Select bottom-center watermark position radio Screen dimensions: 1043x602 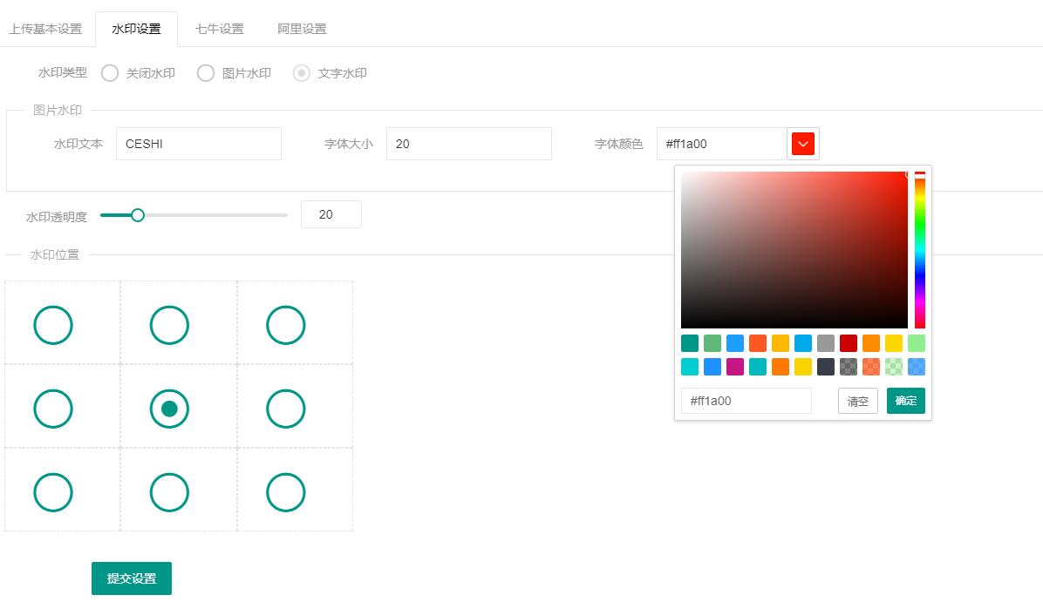pyautogui.click(x=170, y=492)
